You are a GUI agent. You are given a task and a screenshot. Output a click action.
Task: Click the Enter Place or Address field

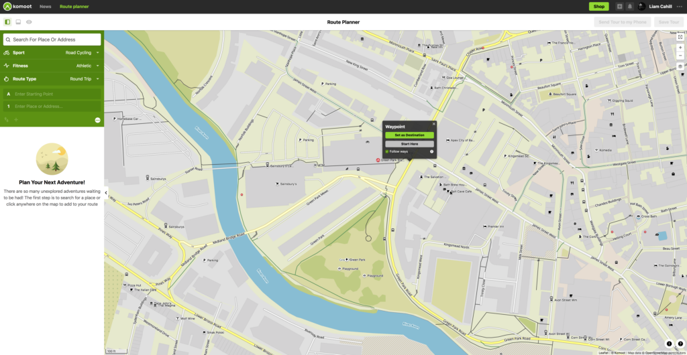pyautogui.click(x=52, y=106)
